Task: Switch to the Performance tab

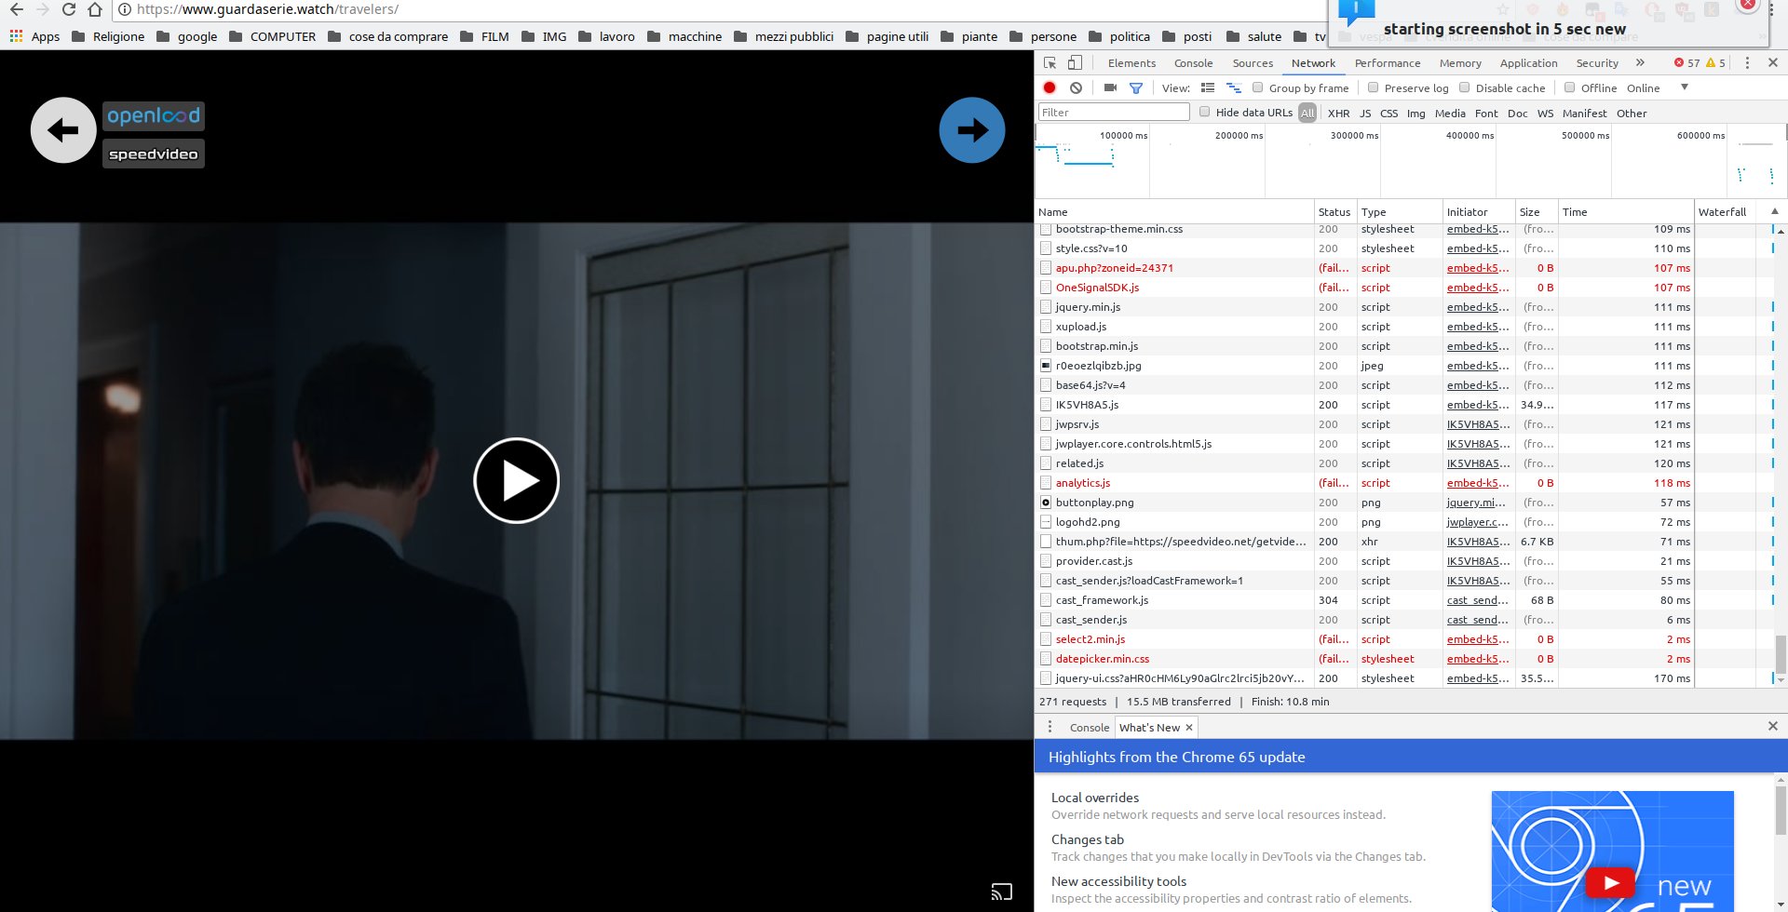Action: point(1388,63)
